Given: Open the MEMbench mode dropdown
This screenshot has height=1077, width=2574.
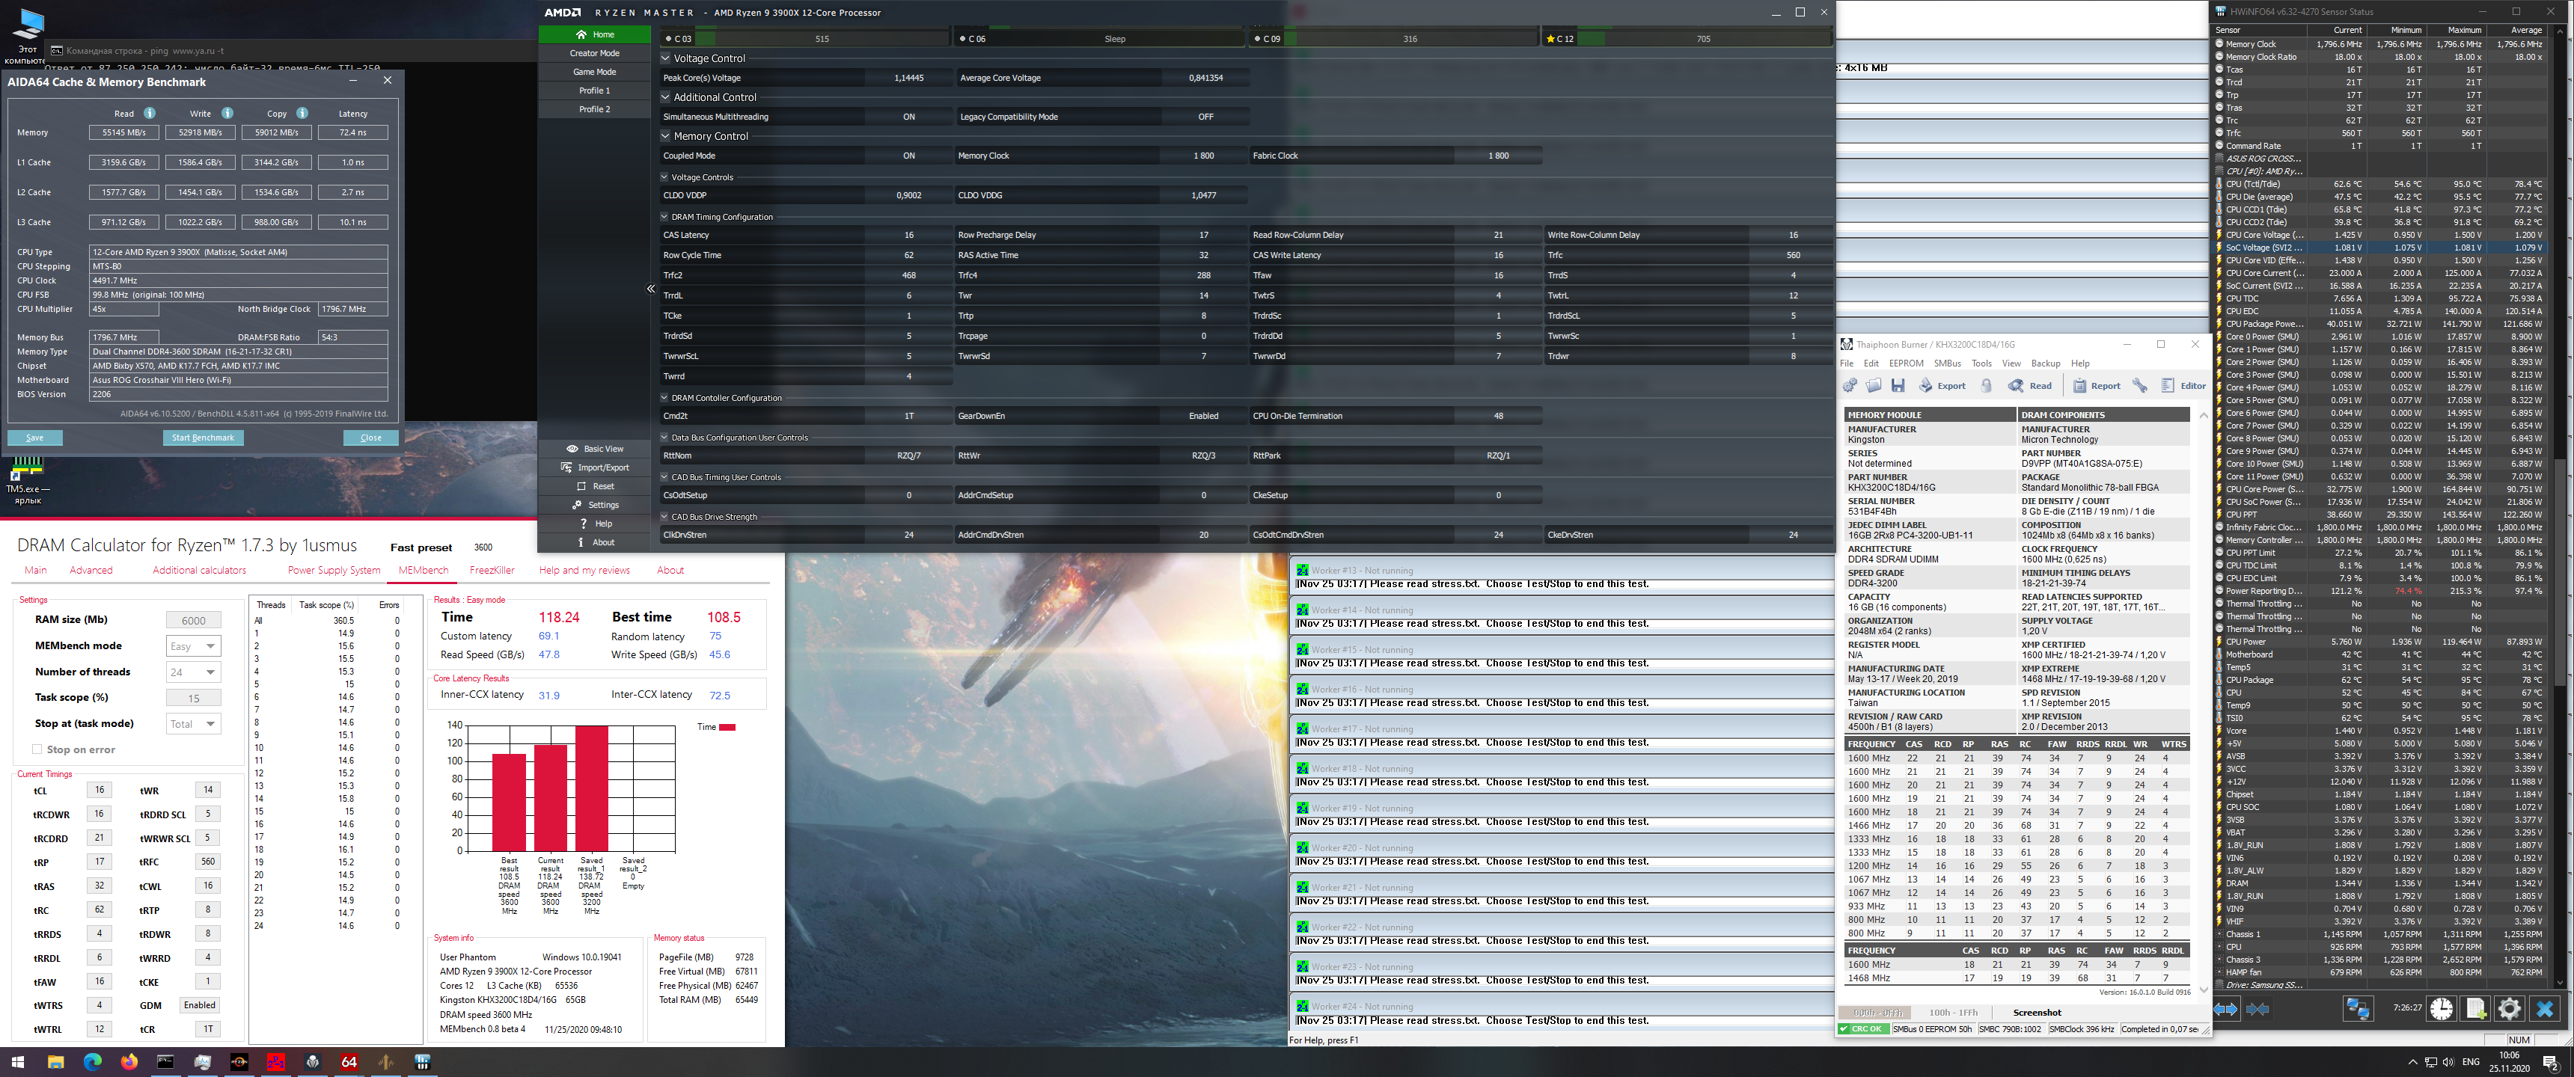Looking at the screenshot, I should tap(193, 645).
